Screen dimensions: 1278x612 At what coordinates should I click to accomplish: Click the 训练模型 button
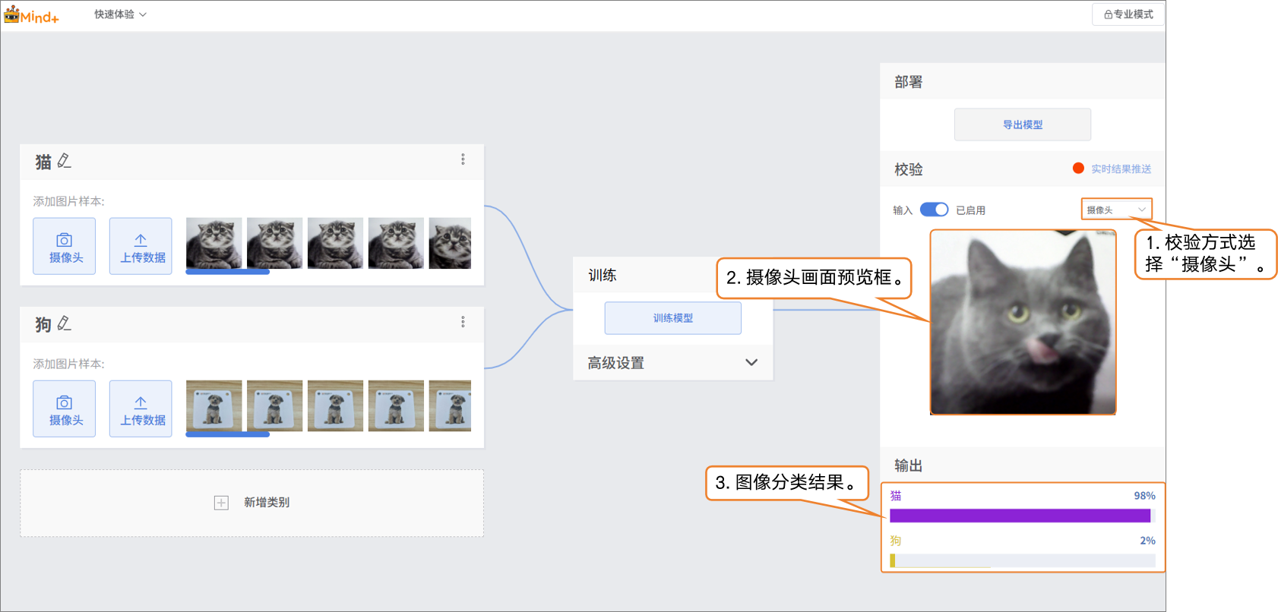(x=672, y=318)
